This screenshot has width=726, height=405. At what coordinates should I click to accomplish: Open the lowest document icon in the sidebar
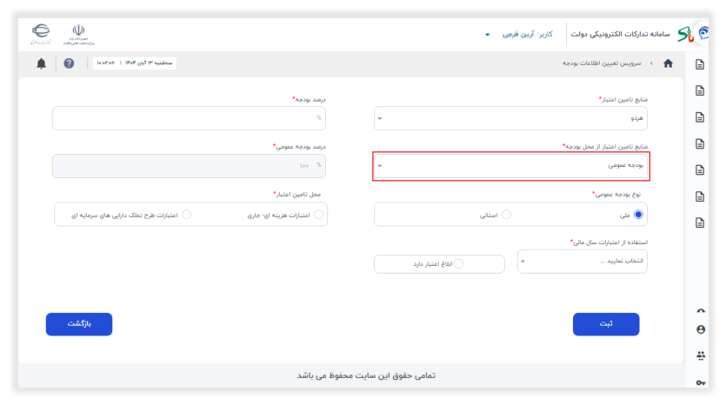700,222
